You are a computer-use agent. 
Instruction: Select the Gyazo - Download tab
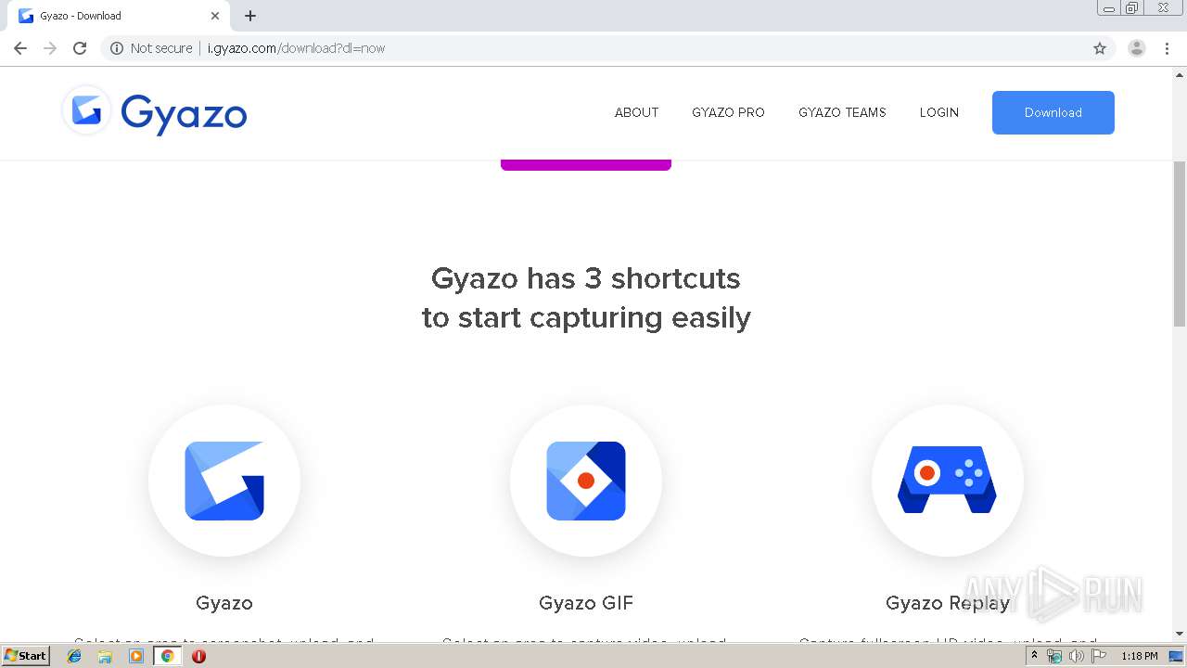point(119,16)
